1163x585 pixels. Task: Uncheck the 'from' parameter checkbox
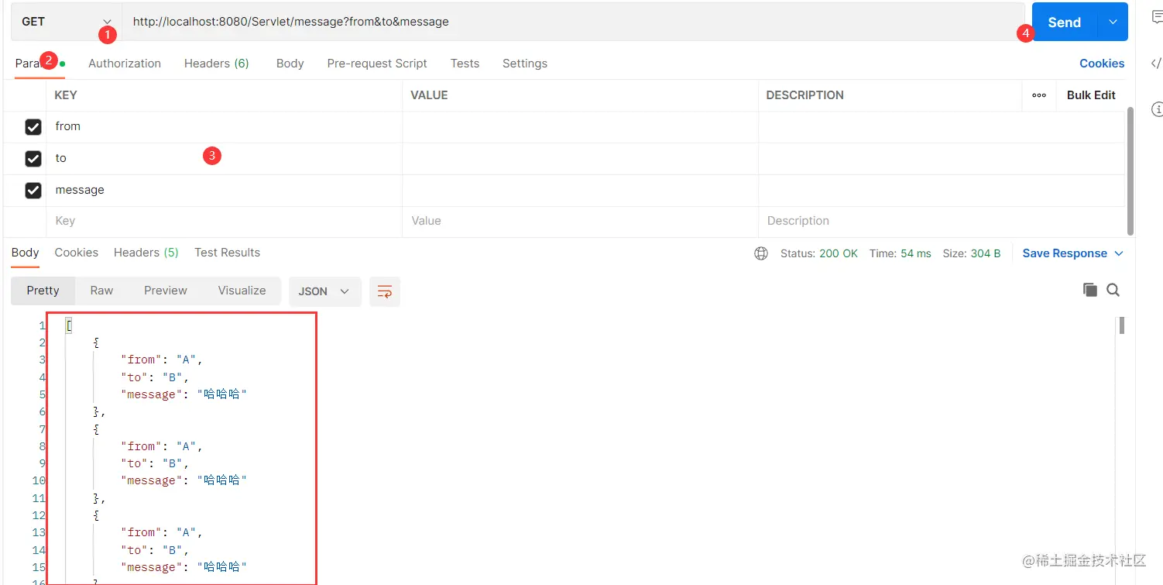point(33,127)
